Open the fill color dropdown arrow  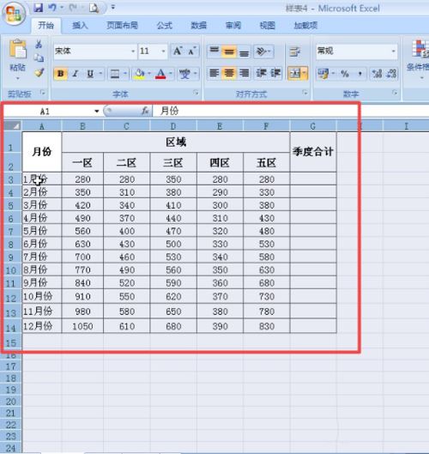149,74
